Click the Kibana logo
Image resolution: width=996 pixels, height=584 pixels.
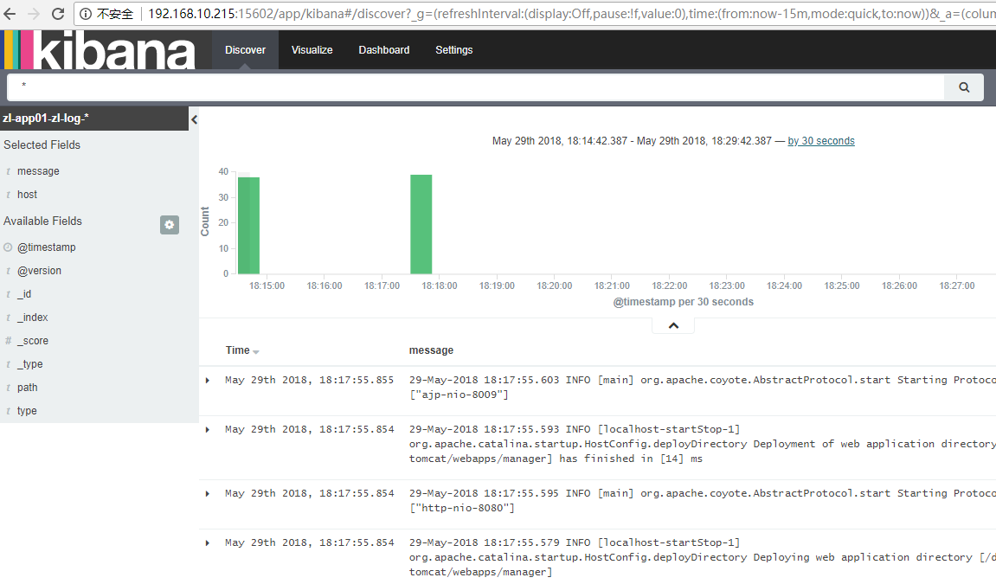tap(100, 49)
